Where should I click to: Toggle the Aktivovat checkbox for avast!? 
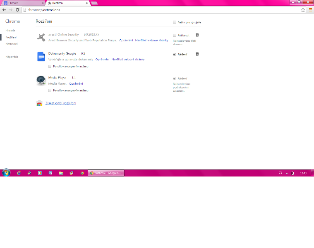tap(175, 35)
